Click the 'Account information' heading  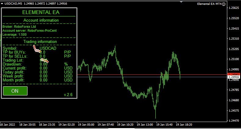41,20
